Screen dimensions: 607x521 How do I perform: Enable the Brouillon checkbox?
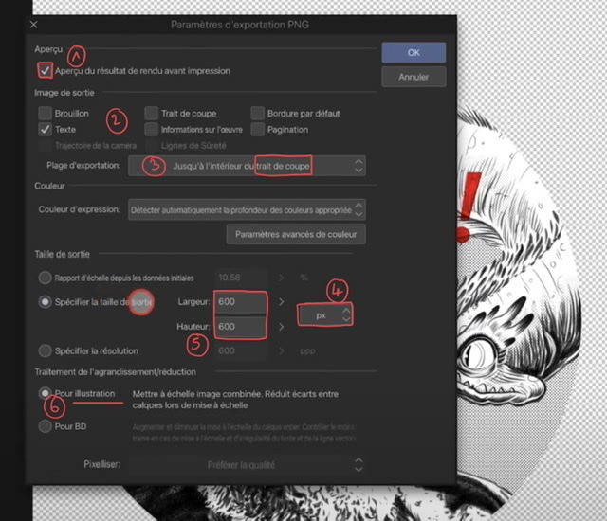pos(45,113)
